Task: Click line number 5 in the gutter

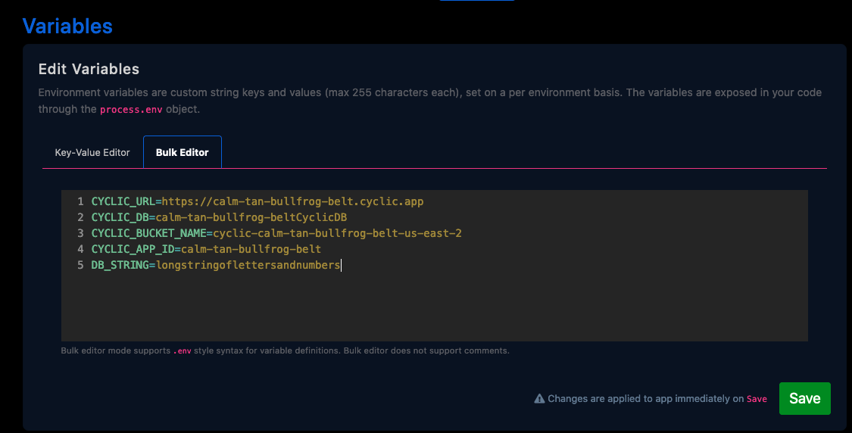Action: pos(80,265)
